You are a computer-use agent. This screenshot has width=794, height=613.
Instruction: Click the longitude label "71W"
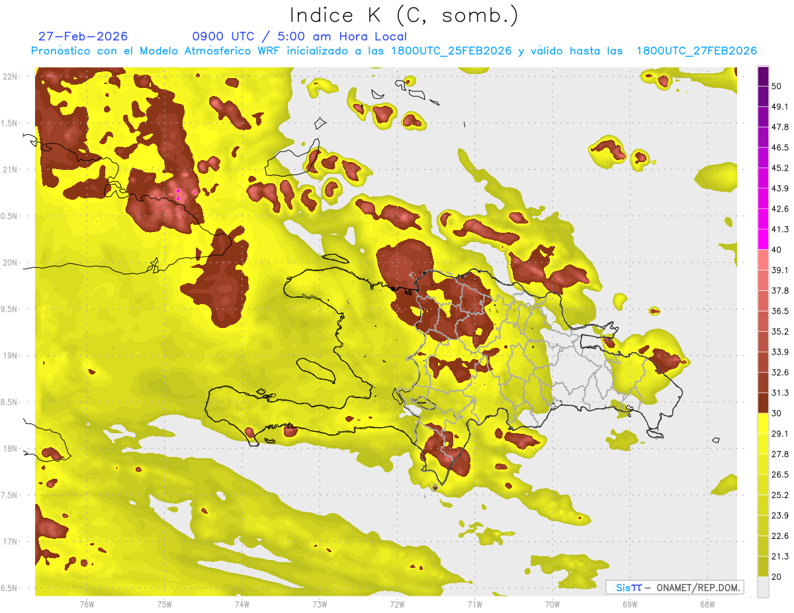(x=474, y=604)
